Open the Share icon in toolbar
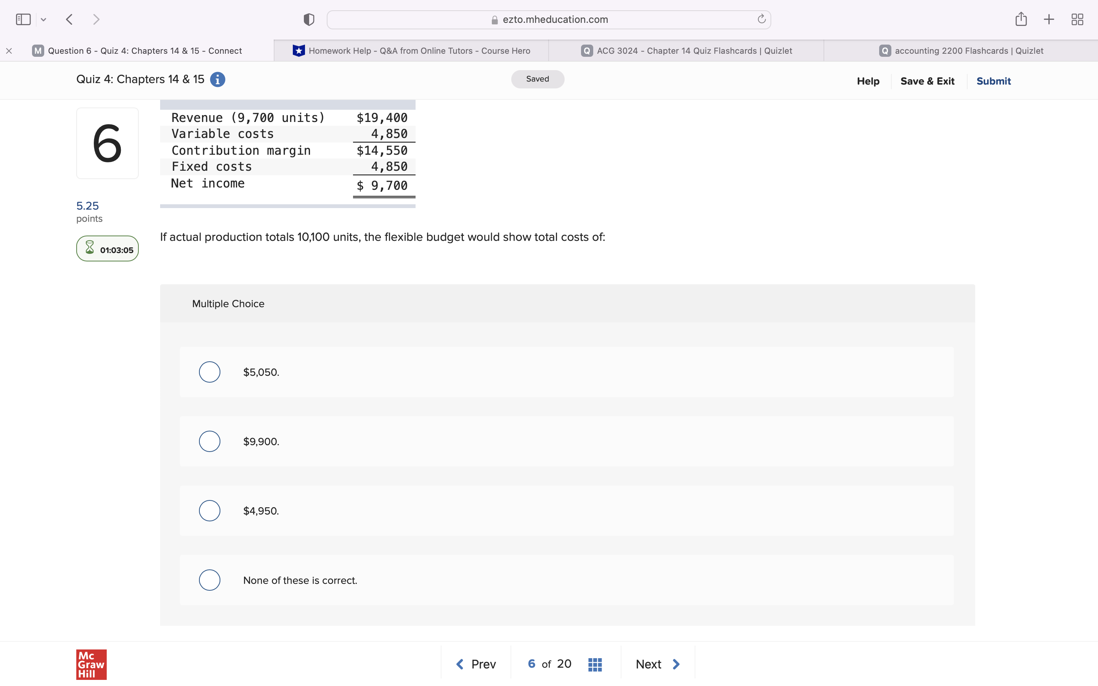This screenshot has height=686, width=1098. pyautogui.click(x=1021, y=19)
